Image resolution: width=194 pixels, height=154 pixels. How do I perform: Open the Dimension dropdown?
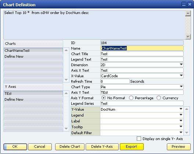[181, 64]
